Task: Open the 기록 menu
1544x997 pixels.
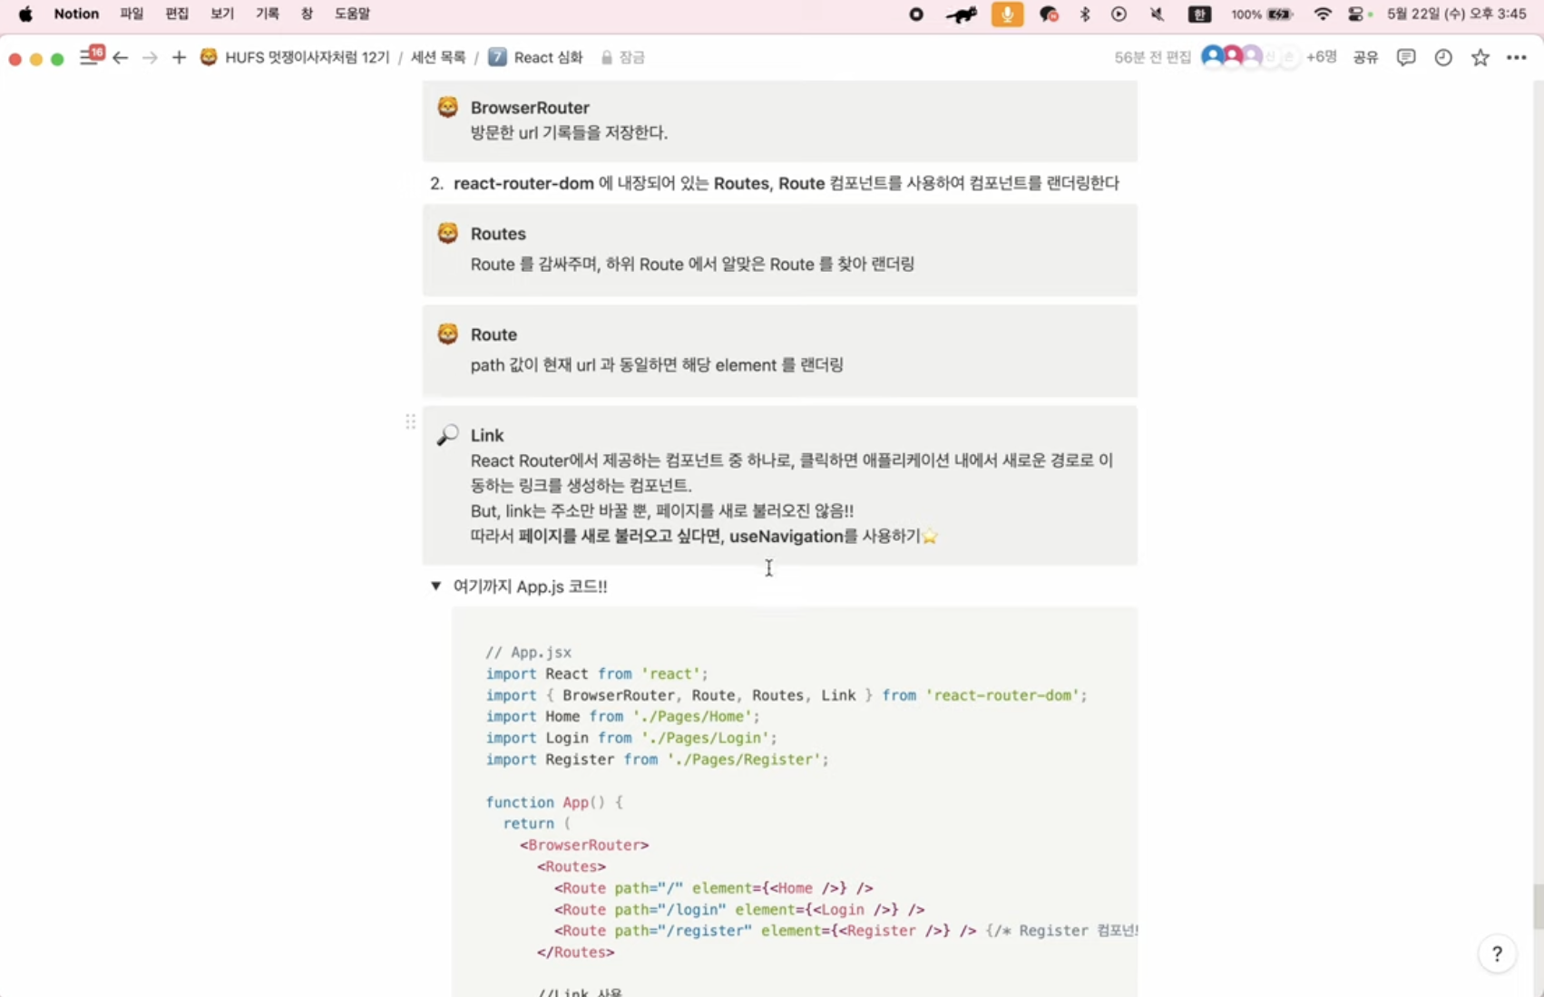Action: 268,14
